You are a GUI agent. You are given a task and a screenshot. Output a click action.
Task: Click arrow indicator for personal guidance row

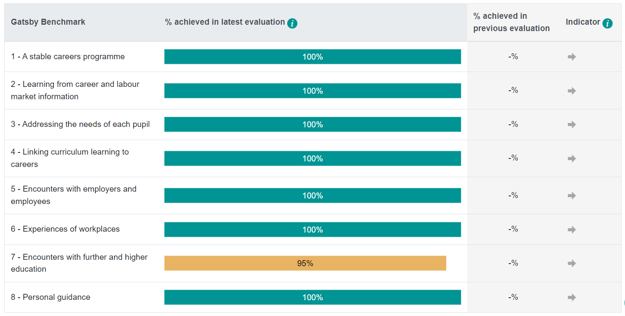[572, 297]
